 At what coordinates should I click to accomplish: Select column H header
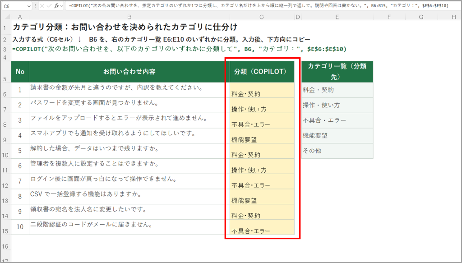point(453,17)
